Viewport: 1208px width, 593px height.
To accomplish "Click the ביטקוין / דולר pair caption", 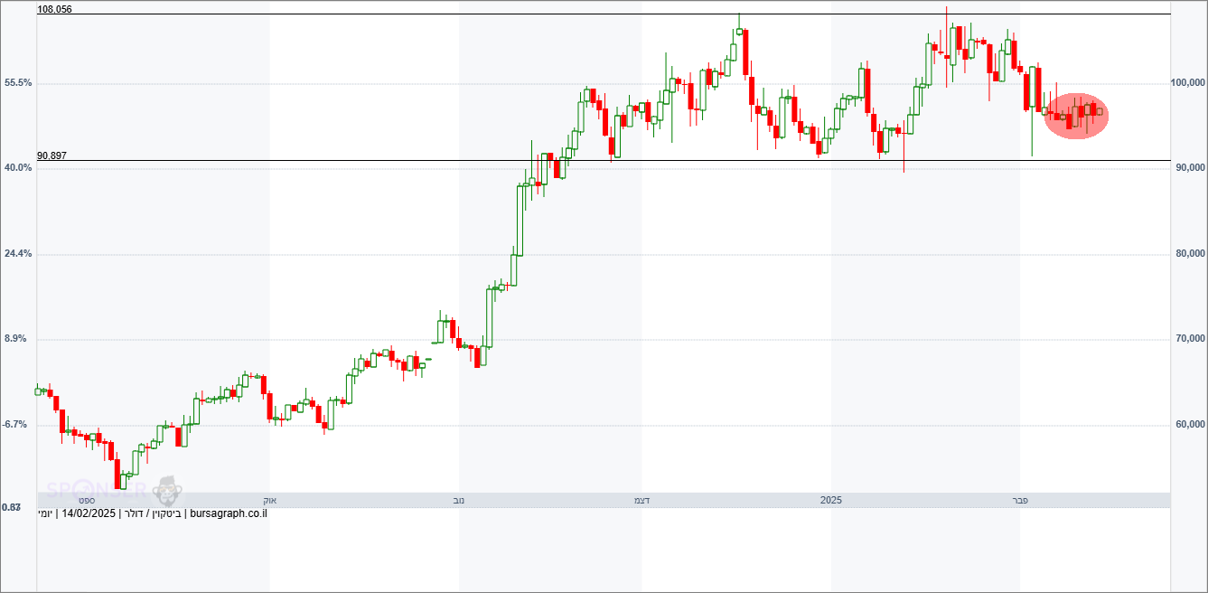I will point(153,513).
